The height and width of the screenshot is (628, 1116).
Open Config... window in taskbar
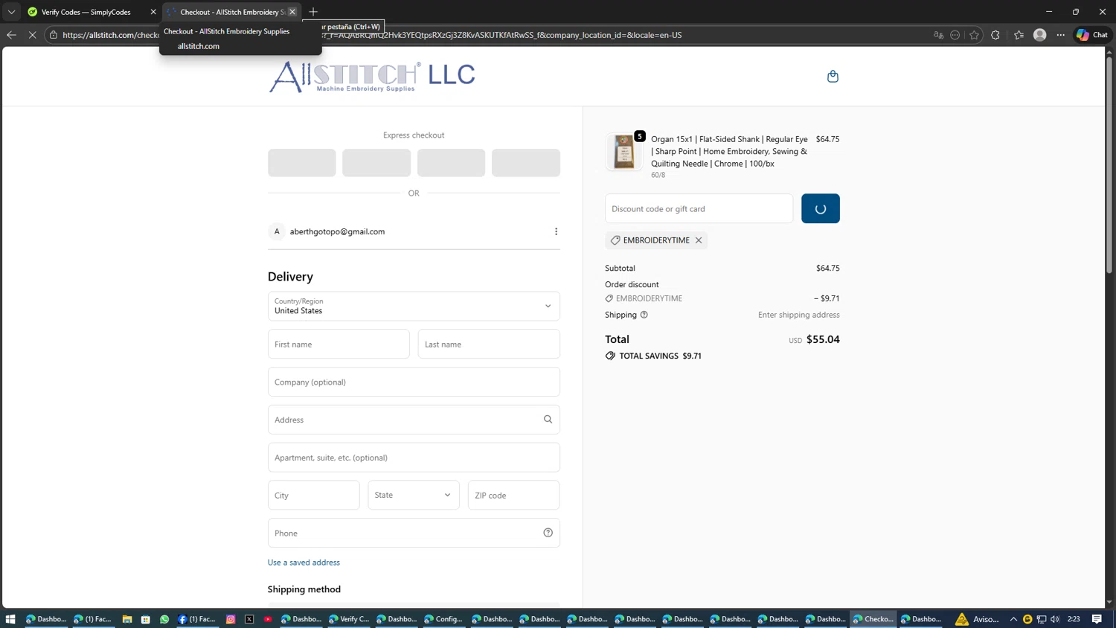(x=444, y=619)
